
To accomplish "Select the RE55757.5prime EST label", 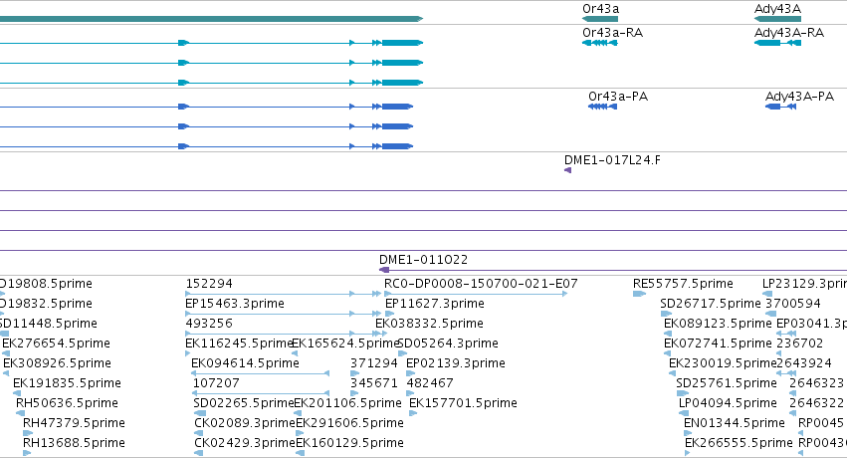I will pos(683,284).
